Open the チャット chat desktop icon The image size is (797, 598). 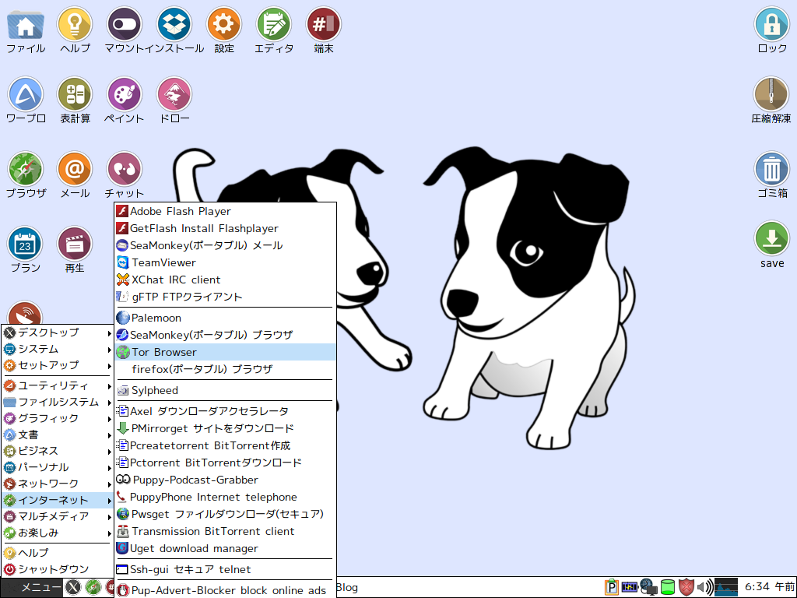click(x=124, y=169)
